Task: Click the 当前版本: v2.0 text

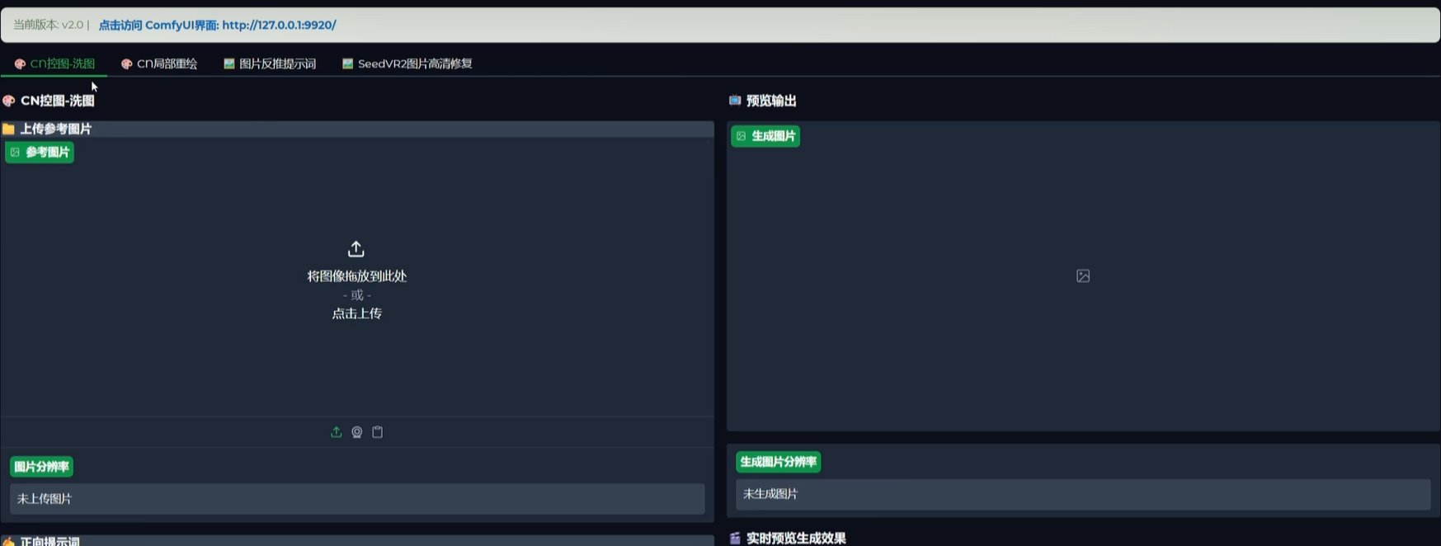Action: [48, 25]
